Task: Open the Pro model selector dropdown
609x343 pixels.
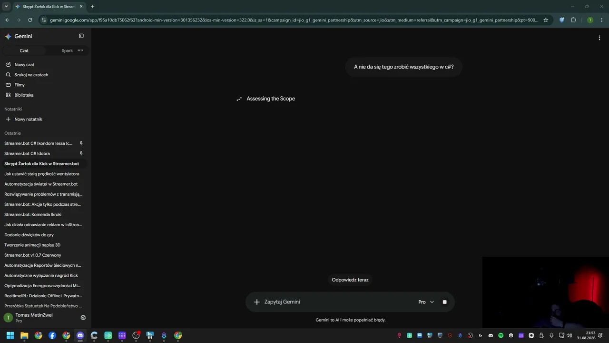Action: pos(426,302)
